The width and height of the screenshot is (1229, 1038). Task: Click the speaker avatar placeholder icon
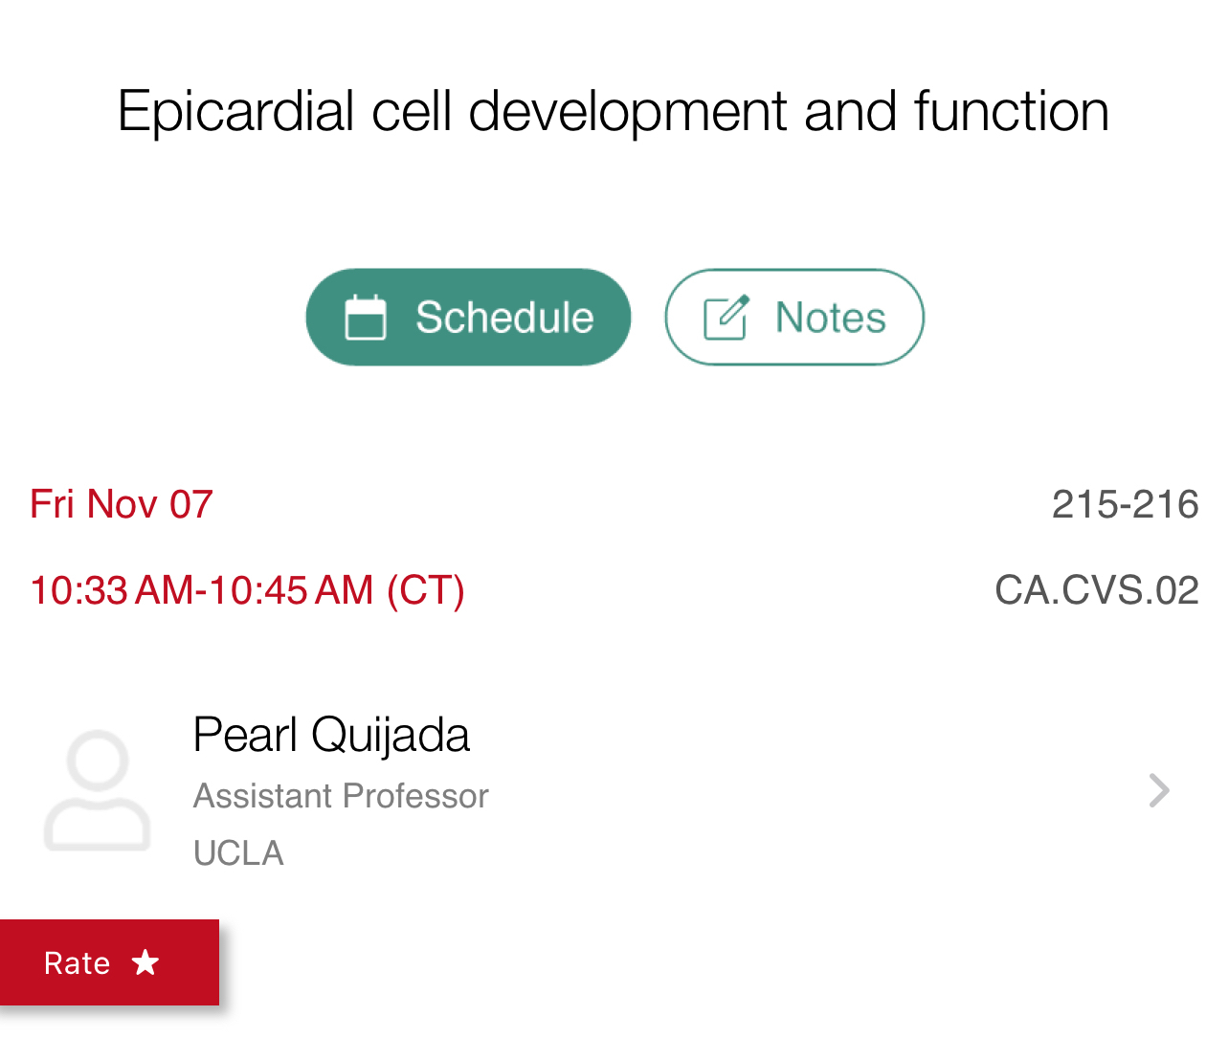tap(98, 791)
